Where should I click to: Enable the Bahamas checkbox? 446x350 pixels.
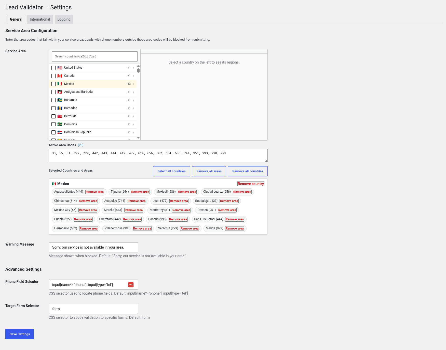tap(53, 100)
